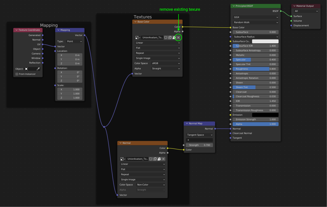Click Material Output Surface input socket

pyautogui.click(x=291, y=16)
